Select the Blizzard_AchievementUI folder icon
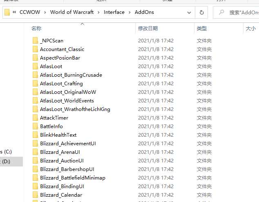The height and width of the screenshot is (202, 259). (x=35, y=143)
